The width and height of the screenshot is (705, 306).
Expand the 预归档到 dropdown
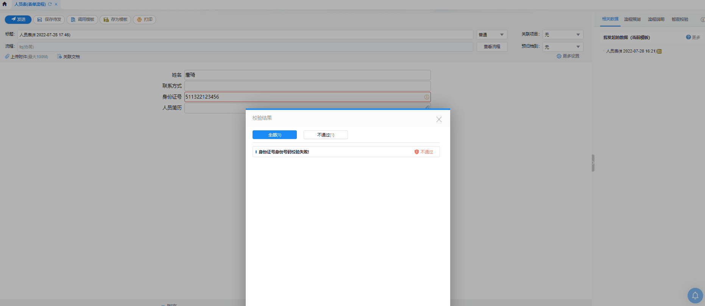coord(563,47)
